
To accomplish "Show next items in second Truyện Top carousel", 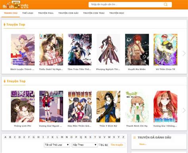I will pos(184,110).
